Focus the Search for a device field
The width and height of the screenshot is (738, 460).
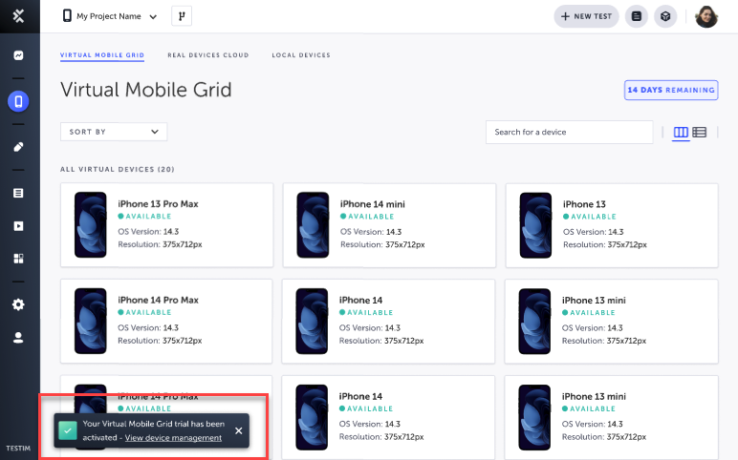point(569,132)
